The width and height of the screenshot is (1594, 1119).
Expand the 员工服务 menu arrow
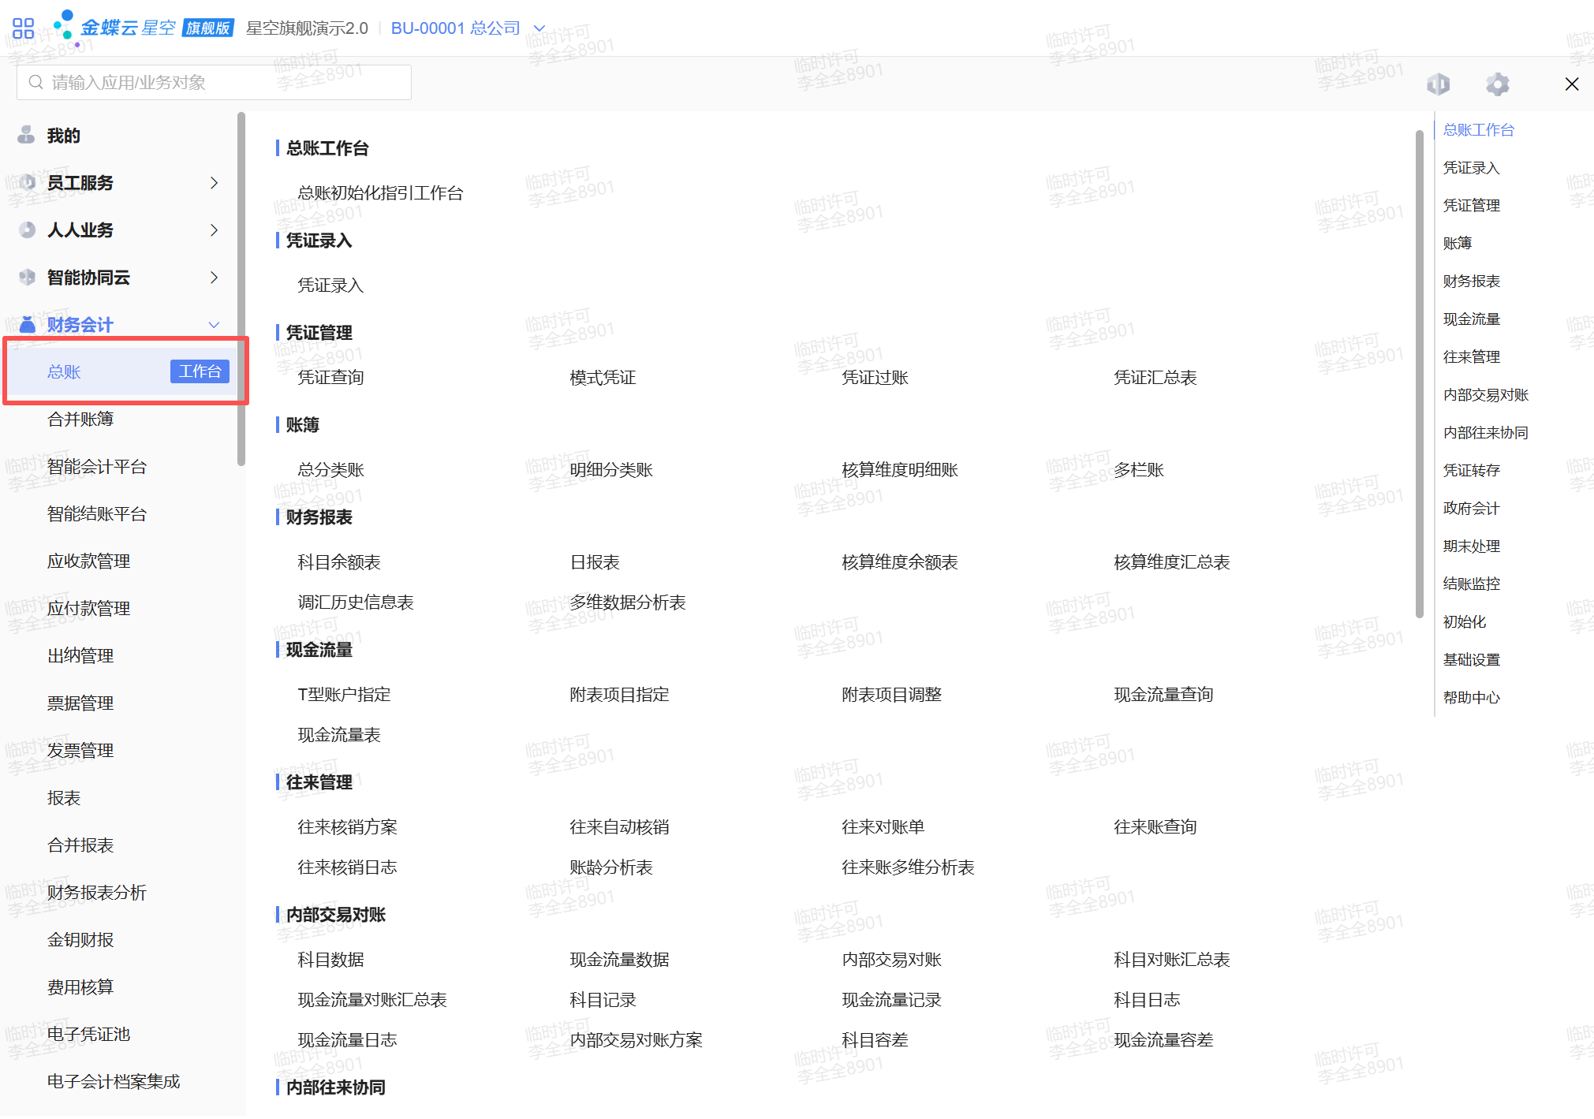pos(214,182)
